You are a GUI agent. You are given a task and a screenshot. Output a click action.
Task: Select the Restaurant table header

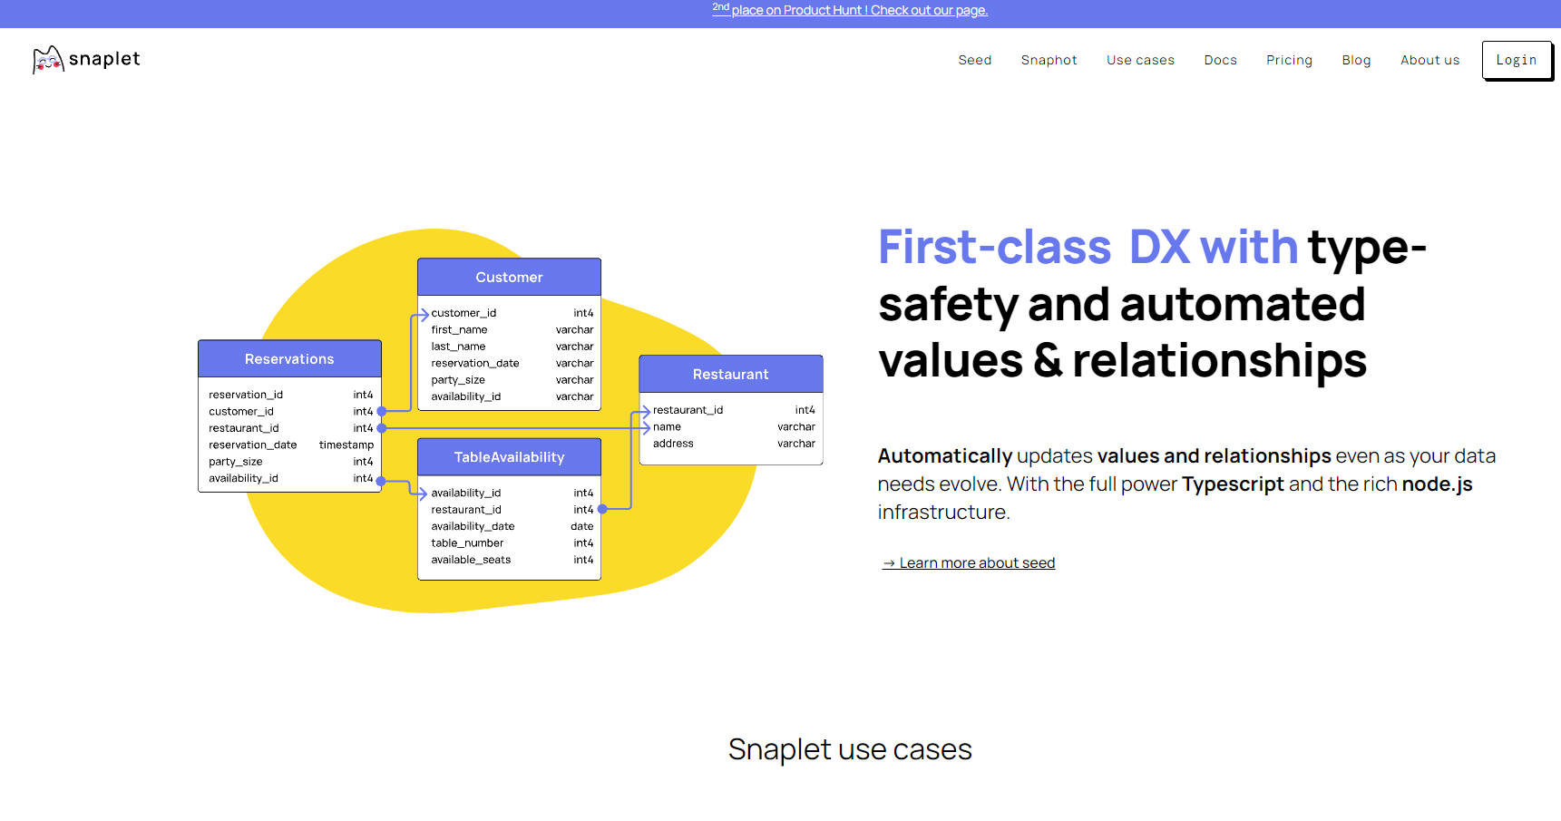730,375
